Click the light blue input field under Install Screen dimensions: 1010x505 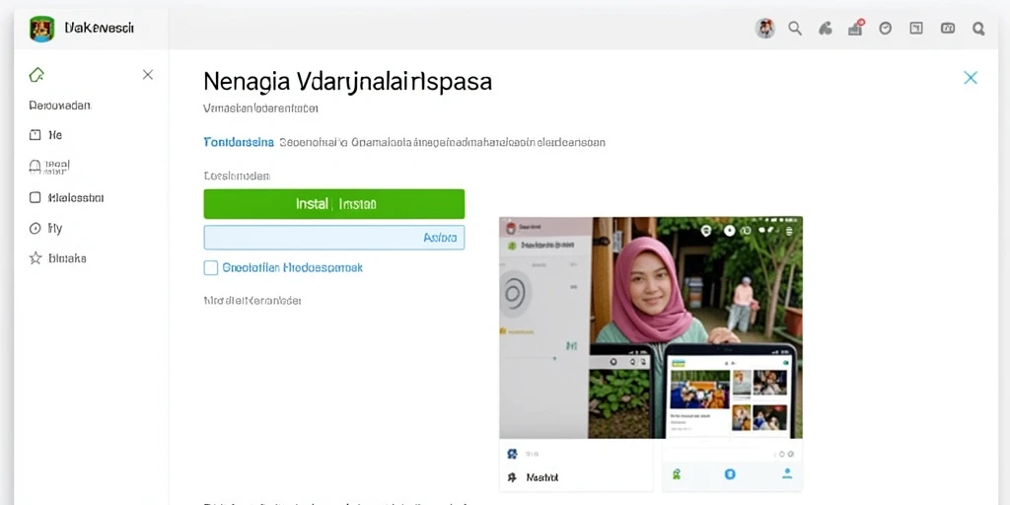(333, 238)
